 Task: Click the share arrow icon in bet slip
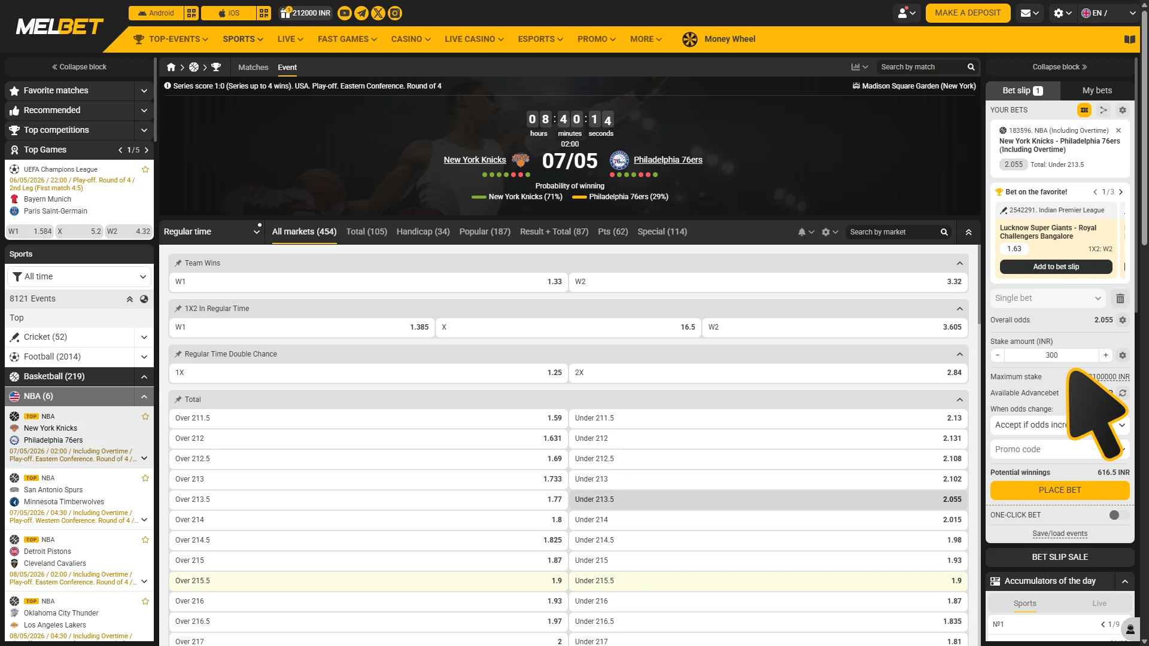pyautogui.click(x=1103, y=110)
